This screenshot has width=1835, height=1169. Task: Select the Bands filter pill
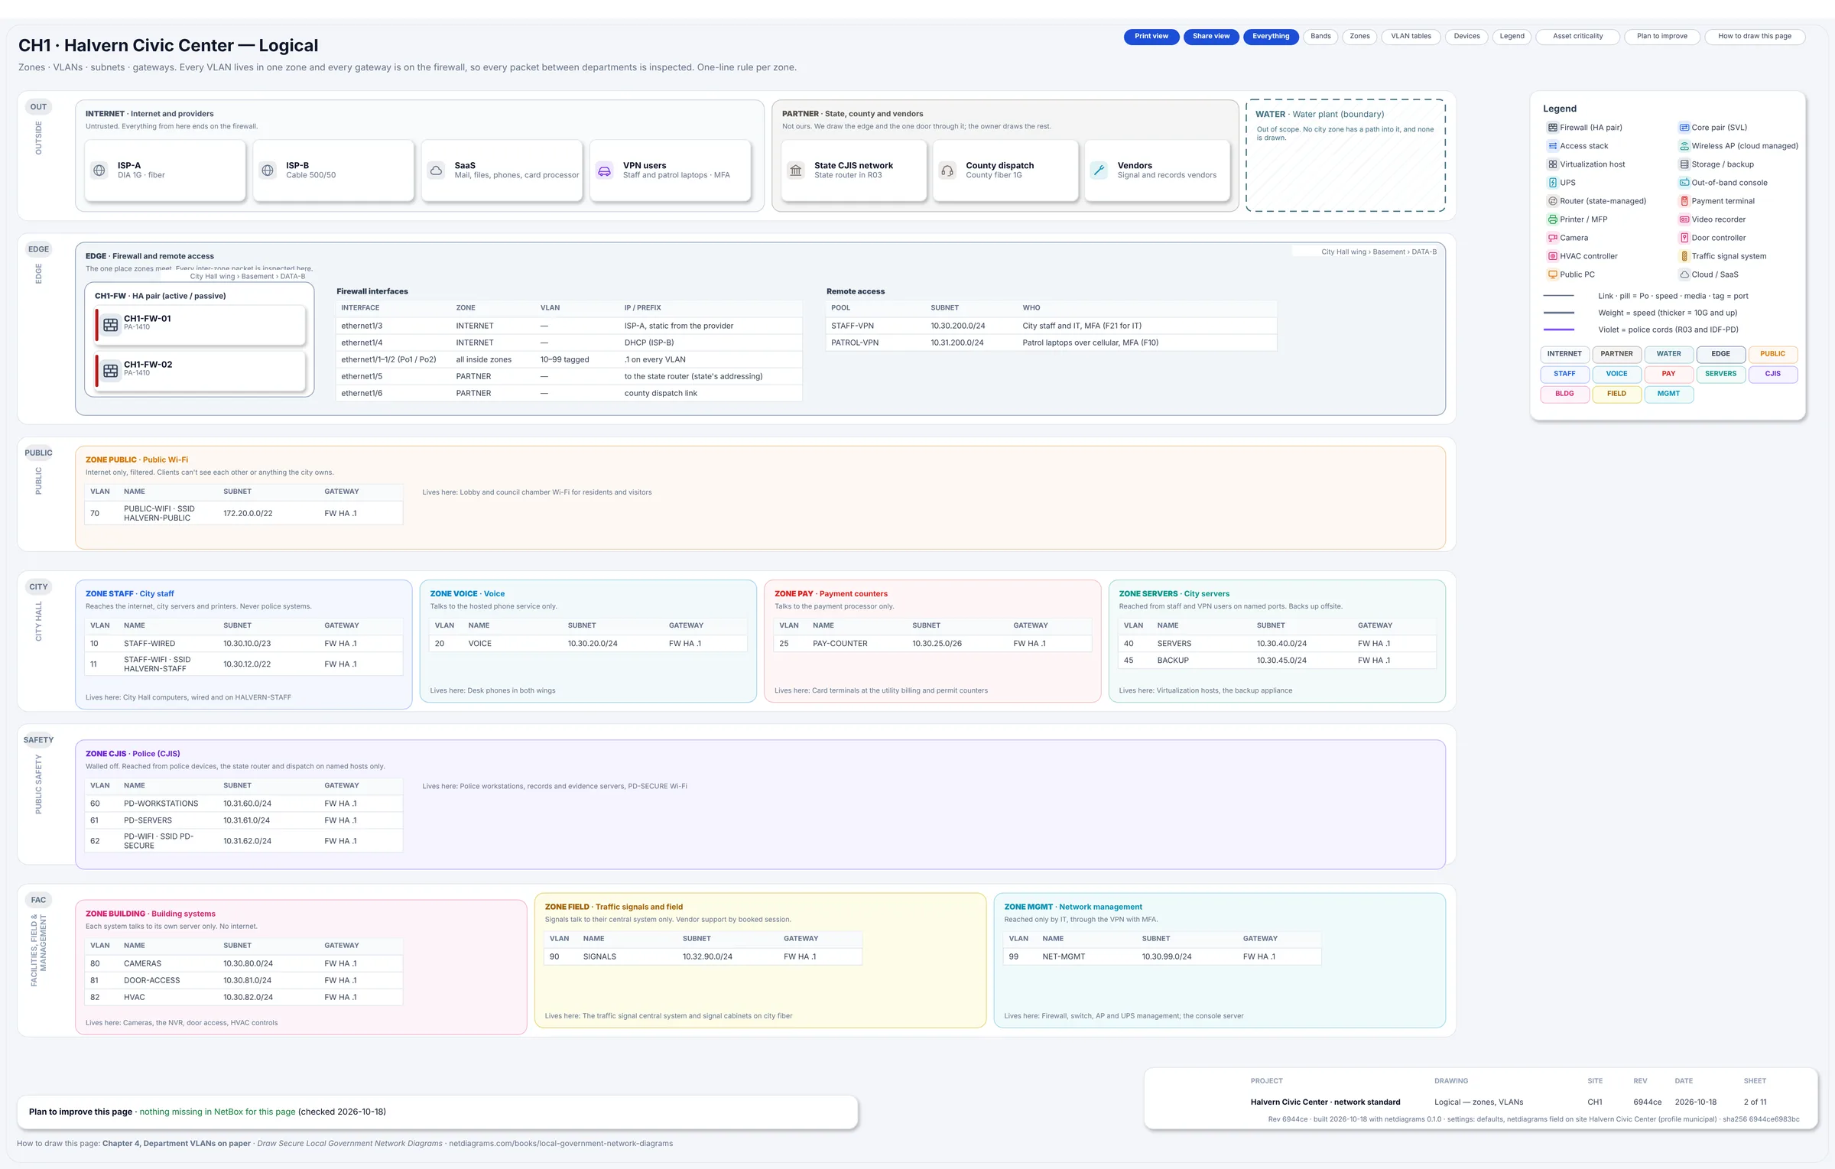coord(1320,37)
